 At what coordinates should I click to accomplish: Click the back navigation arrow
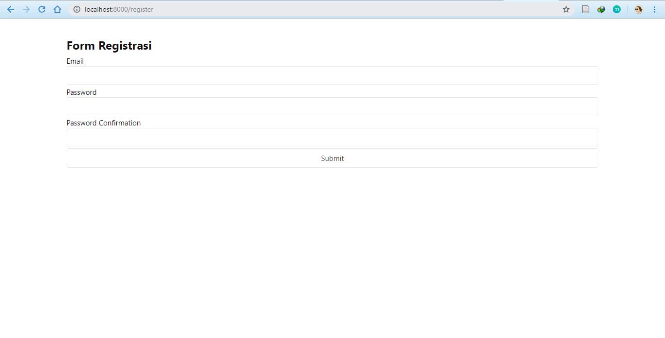coord(11,9)
